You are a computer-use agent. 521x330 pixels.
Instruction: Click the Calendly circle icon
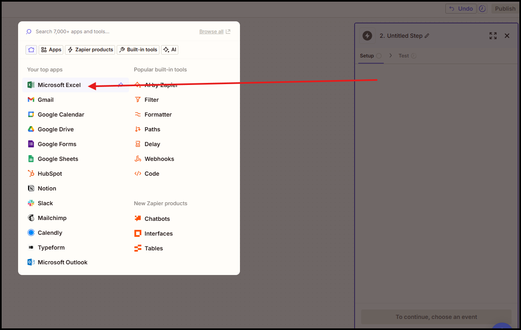tap(31, 233)
